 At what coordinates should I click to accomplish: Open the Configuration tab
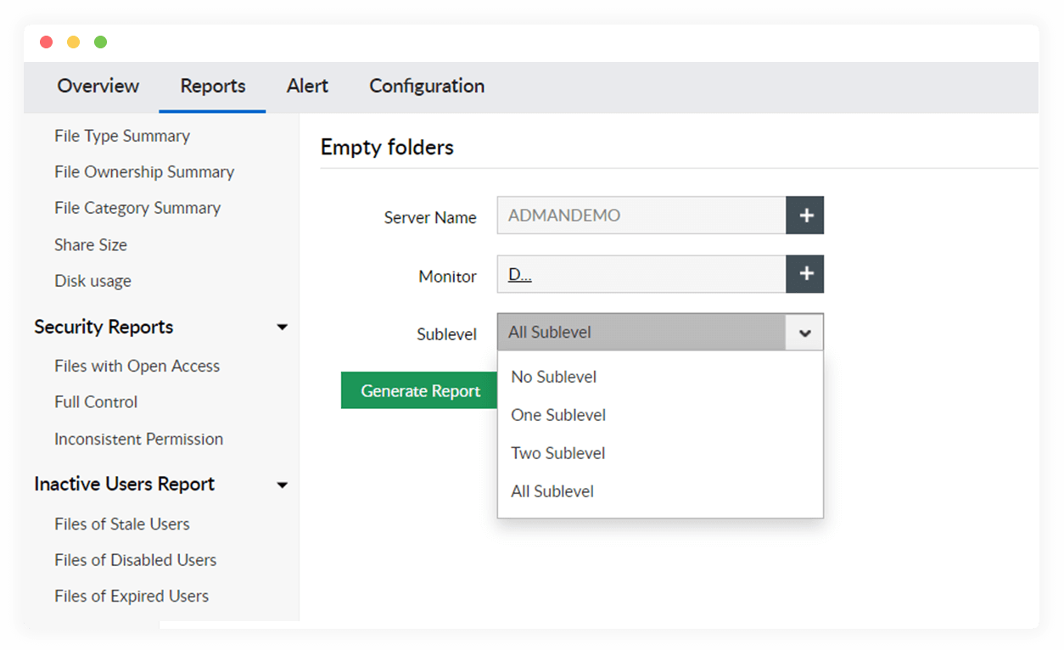(426, 86)
